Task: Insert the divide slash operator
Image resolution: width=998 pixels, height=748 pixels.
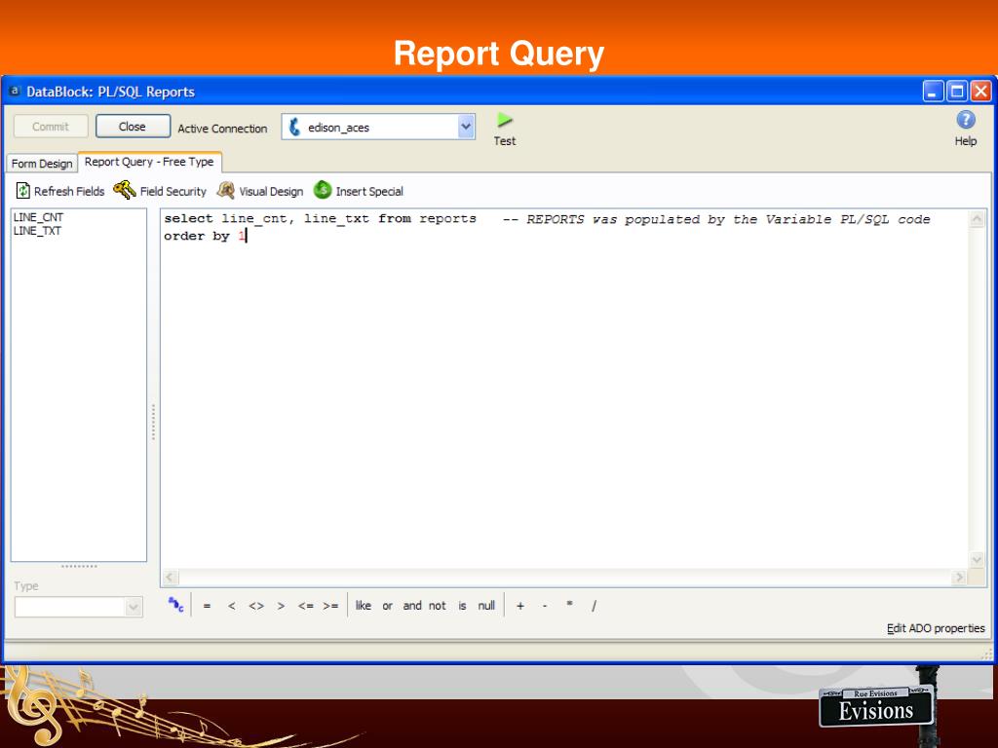Action: pyautogui.click(x=594, y=606)
